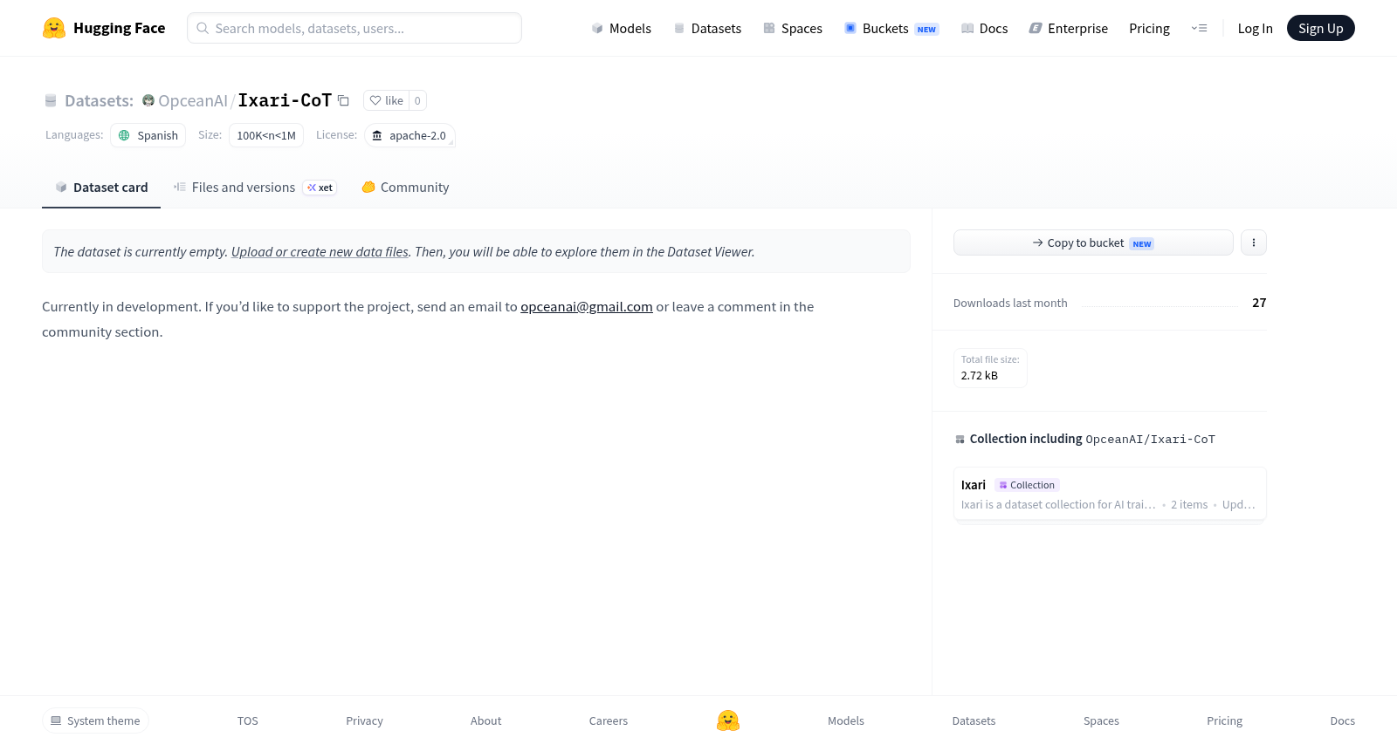Select the Dataset card tab
Viewport: 1397px width, 751px height.
point(101,188)
